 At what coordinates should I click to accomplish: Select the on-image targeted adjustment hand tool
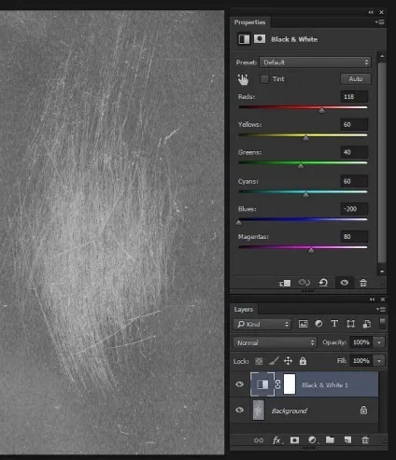[x=243, y=79]
